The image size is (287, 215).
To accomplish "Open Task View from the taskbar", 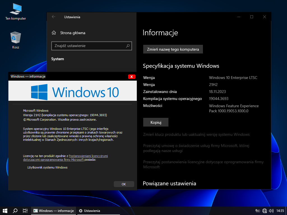I will pos(25,211).
